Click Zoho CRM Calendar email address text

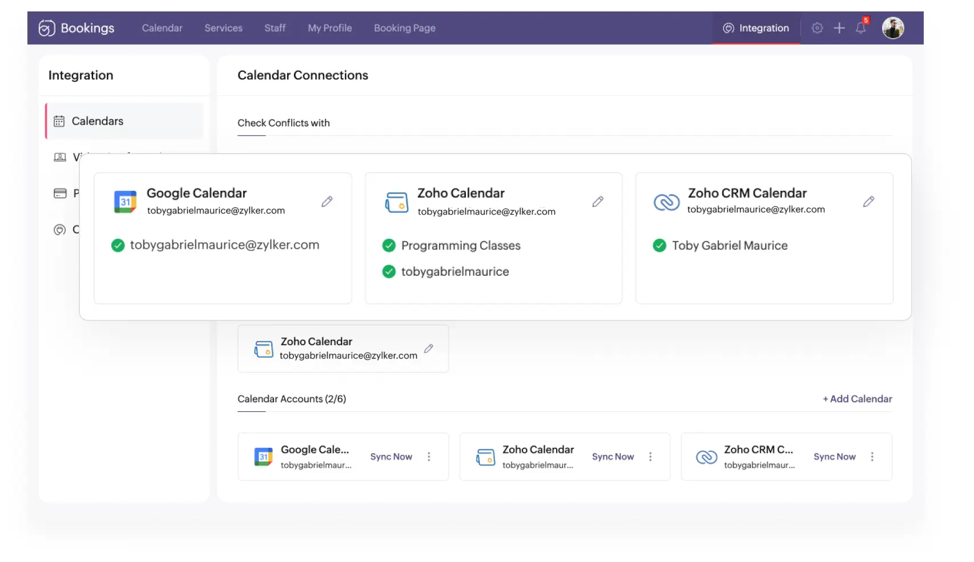[x=756, y=210]
